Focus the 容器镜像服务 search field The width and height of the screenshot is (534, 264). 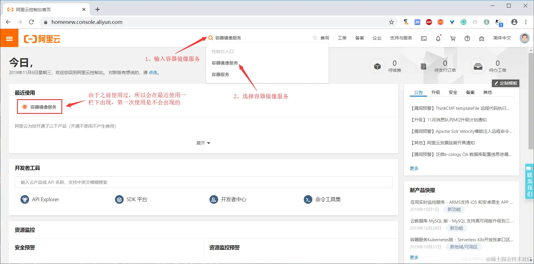262,38
